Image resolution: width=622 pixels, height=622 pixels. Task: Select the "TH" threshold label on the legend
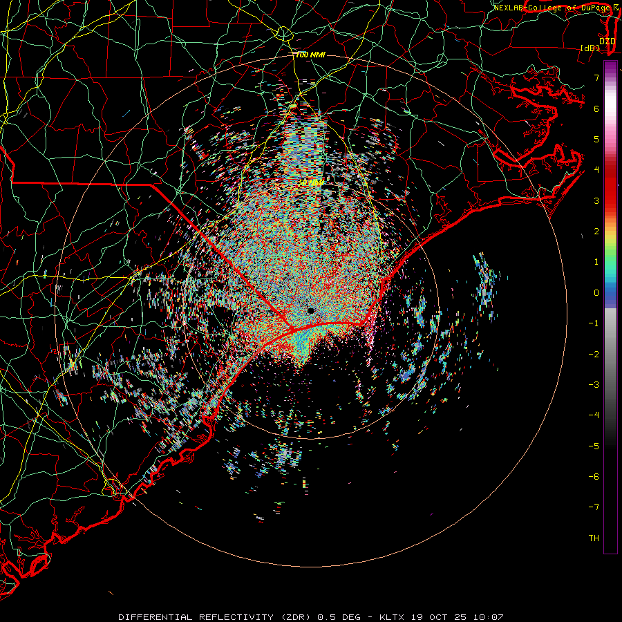pos(594,538)
